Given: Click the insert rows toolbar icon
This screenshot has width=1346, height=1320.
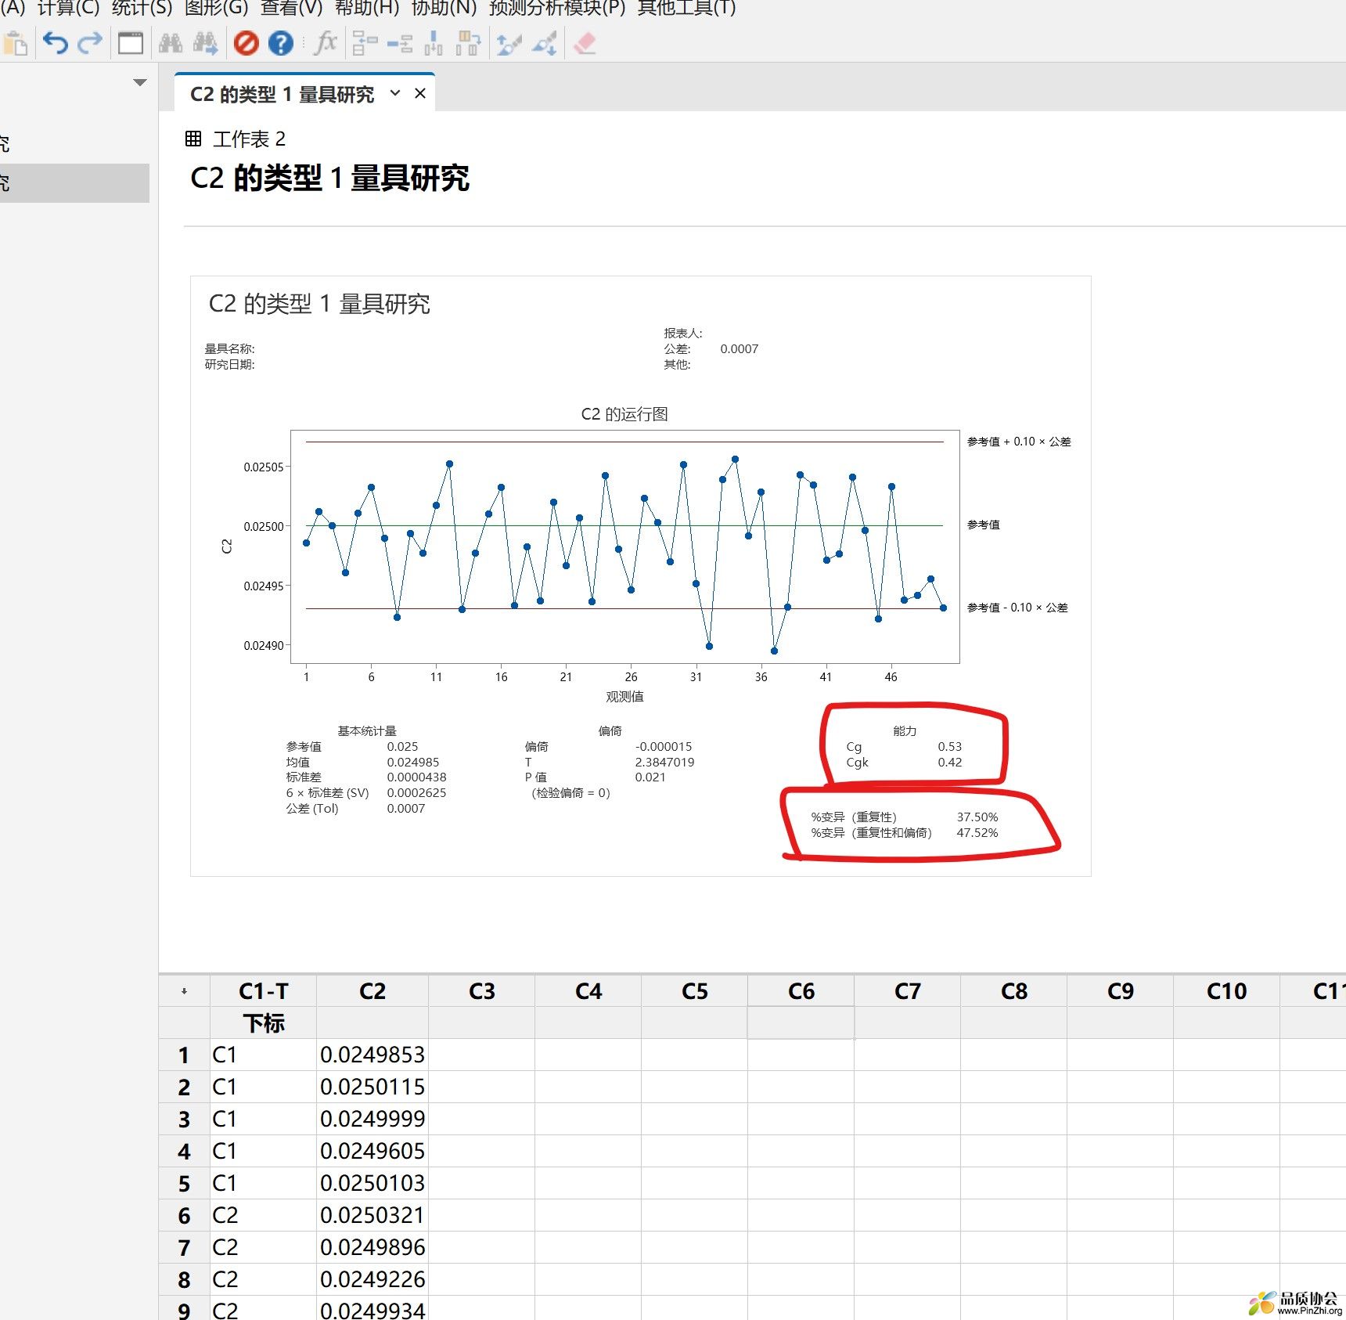Looking at the screenshot, I should (400, 43).
